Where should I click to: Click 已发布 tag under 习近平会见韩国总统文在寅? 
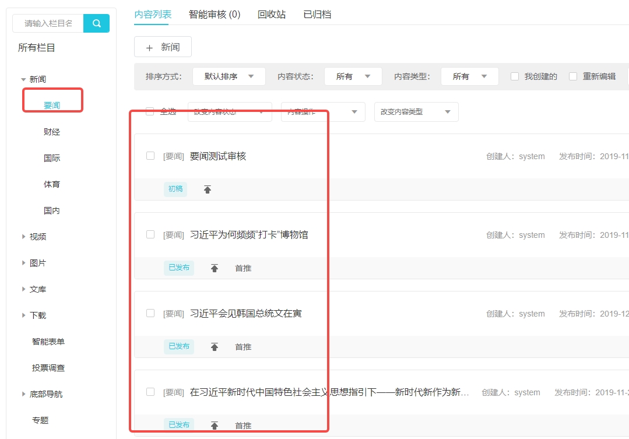(x=179, y=346)
